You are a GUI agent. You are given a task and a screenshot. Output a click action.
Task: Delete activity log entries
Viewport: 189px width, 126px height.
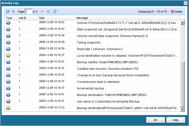click(176, 12)
